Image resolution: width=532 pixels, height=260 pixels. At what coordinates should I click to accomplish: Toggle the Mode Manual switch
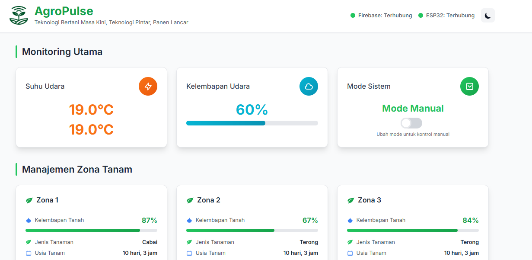point(411,123)
